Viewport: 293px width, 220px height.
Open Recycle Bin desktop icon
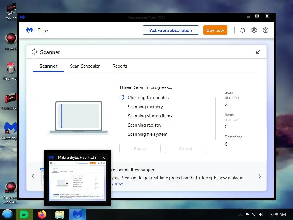point(11,71)
